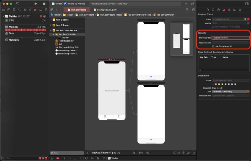Open Resolve Auto Layout Issues menu

pyautogui.click(x=188, y=153)
